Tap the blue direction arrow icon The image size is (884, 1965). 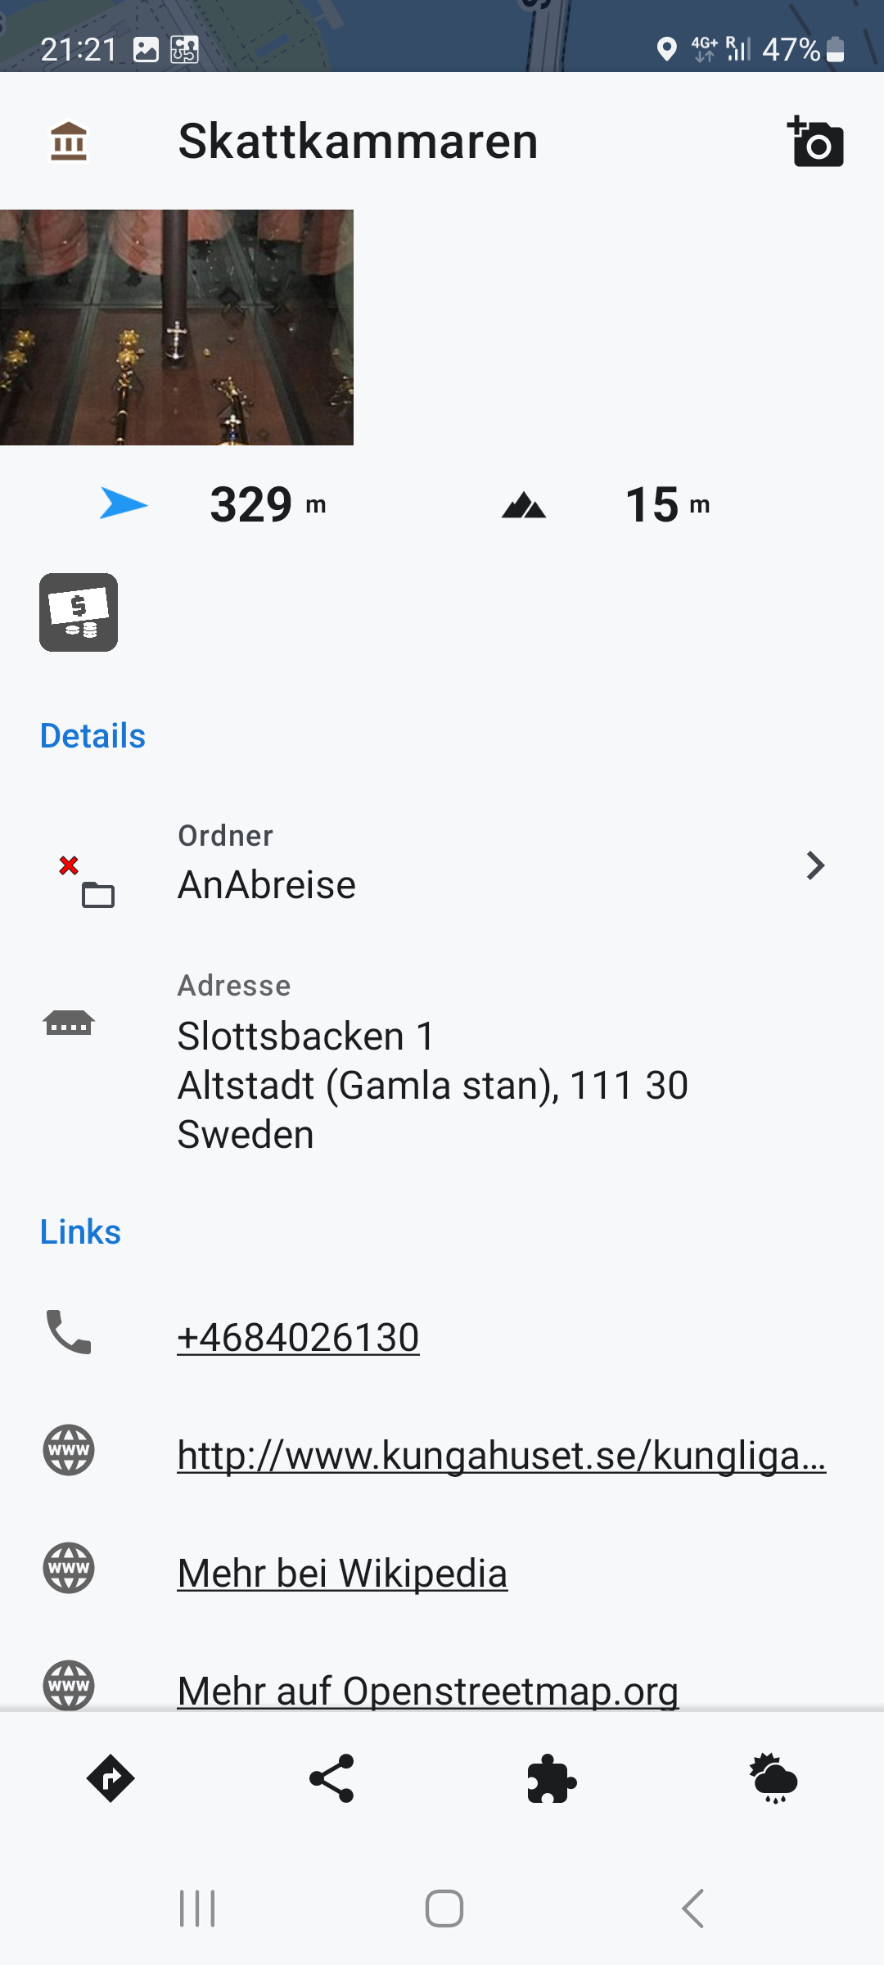coord(124,504)
